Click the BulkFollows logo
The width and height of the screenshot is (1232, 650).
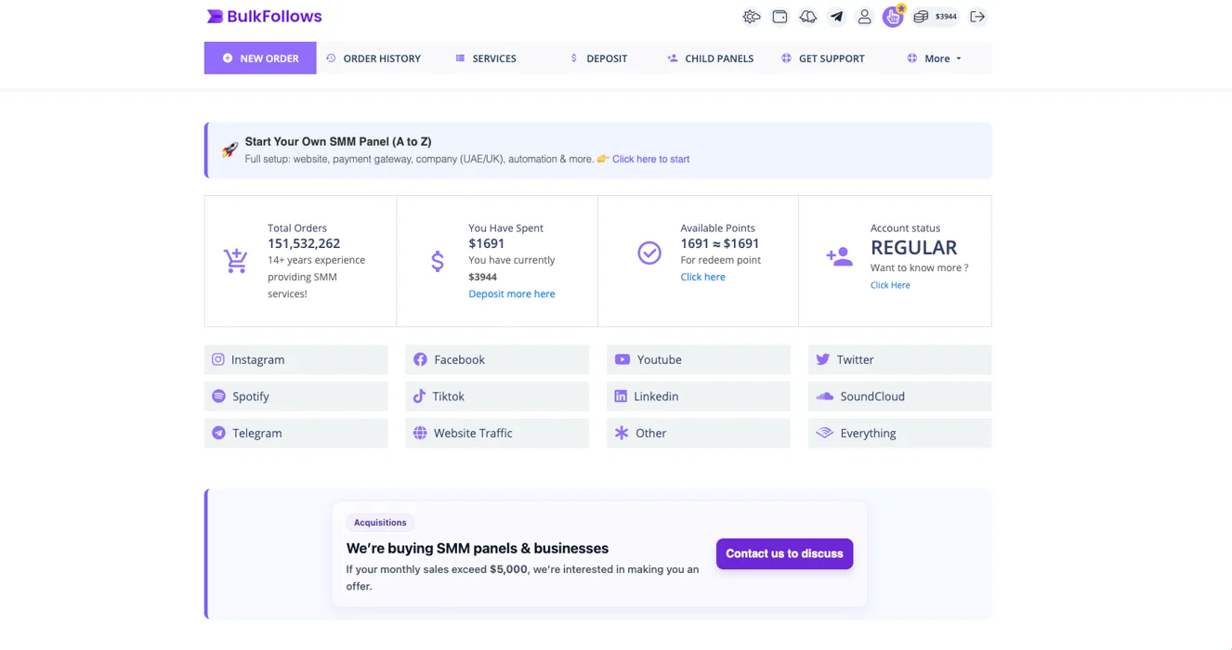coord(264,17)
